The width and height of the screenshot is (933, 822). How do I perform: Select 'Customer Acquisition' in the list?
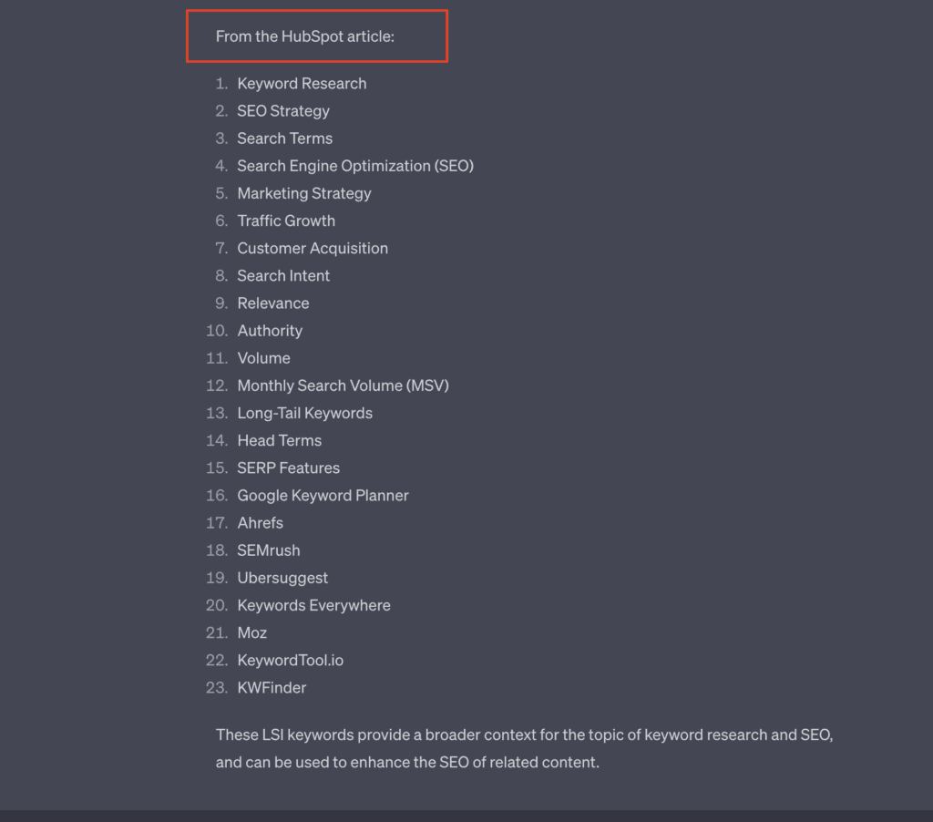[313, 248]
